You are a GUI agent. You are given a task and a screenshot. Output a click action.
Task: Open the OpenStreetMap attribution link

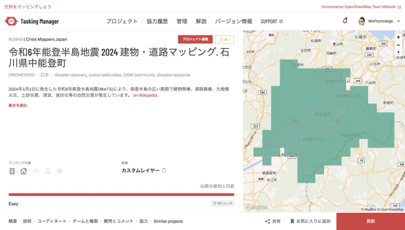tap(390, 210)
